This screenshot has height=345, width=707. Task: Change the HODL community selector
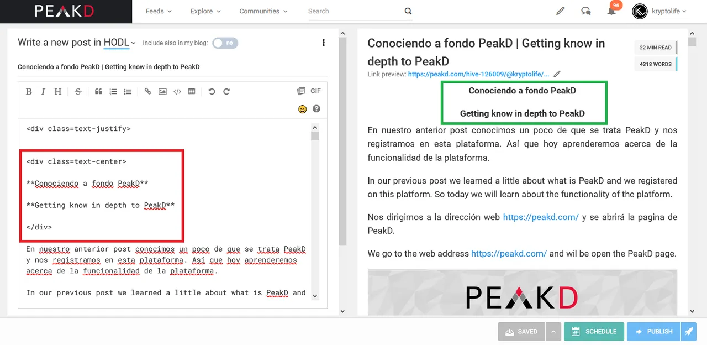coord(120,43)
